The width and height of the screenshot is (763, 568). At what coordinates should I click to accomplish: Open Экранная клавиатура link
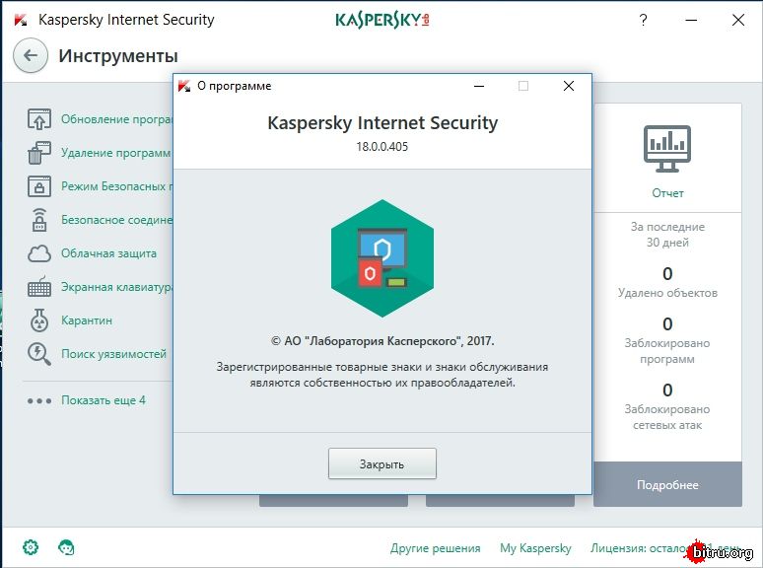pyautogui.click(x=116, y=287)
